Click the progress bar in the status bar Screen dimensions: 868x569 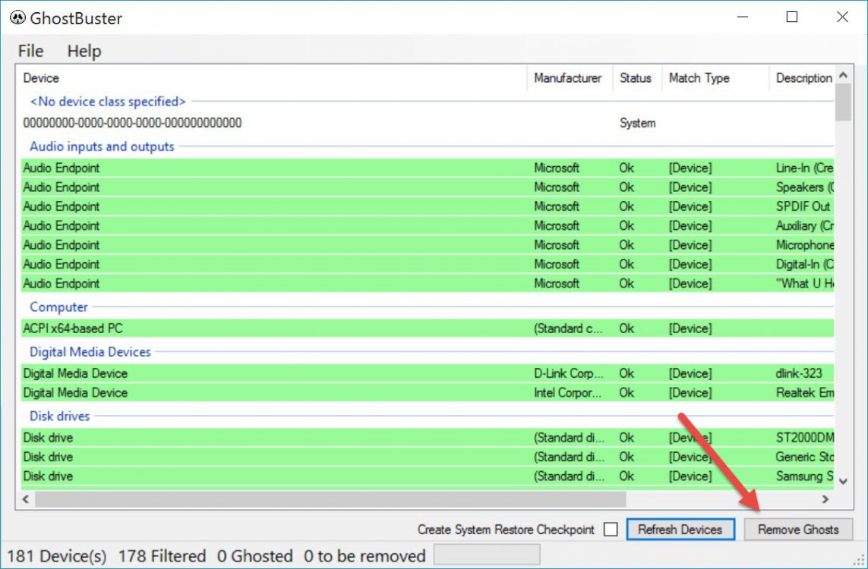487,555
